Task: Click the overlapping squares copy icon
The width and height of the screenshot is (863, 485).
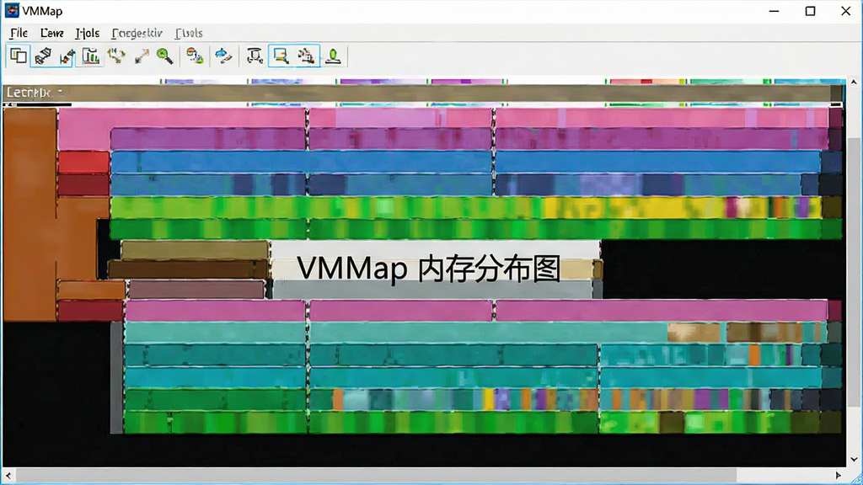Action: (19, 56)
